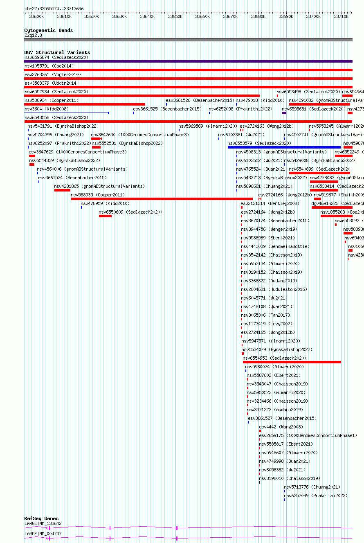
Task: Click esv3647629 1000GenomesConsortiumPhase3 label
Action: pos(78,152)
